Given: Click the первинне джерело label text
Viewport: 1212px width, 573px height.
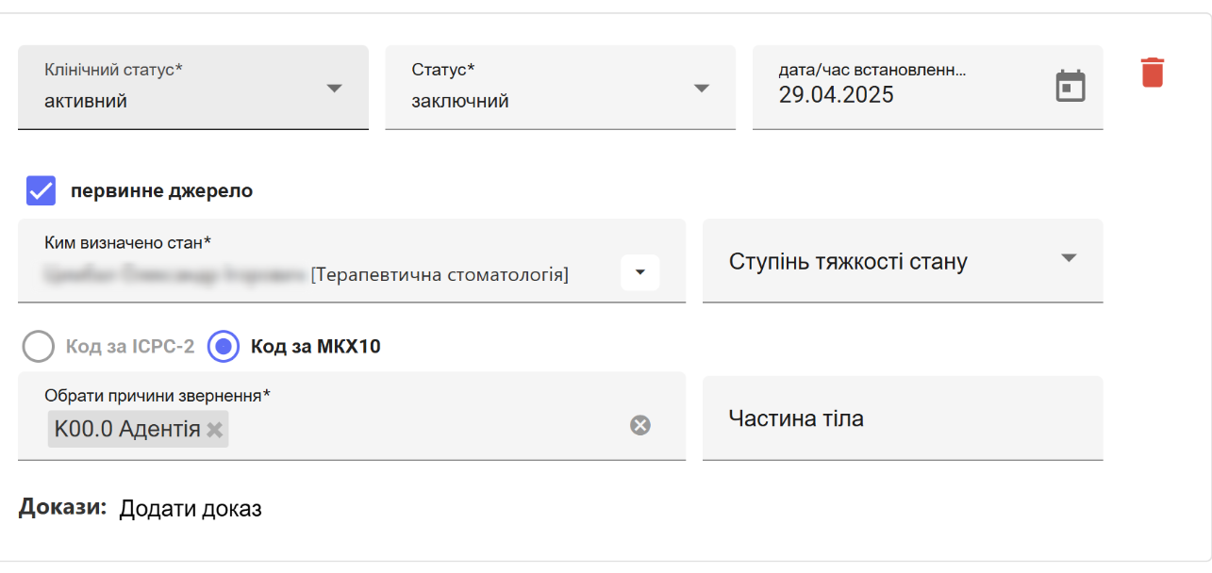Looking at the screenshot, I should point(161,191).
